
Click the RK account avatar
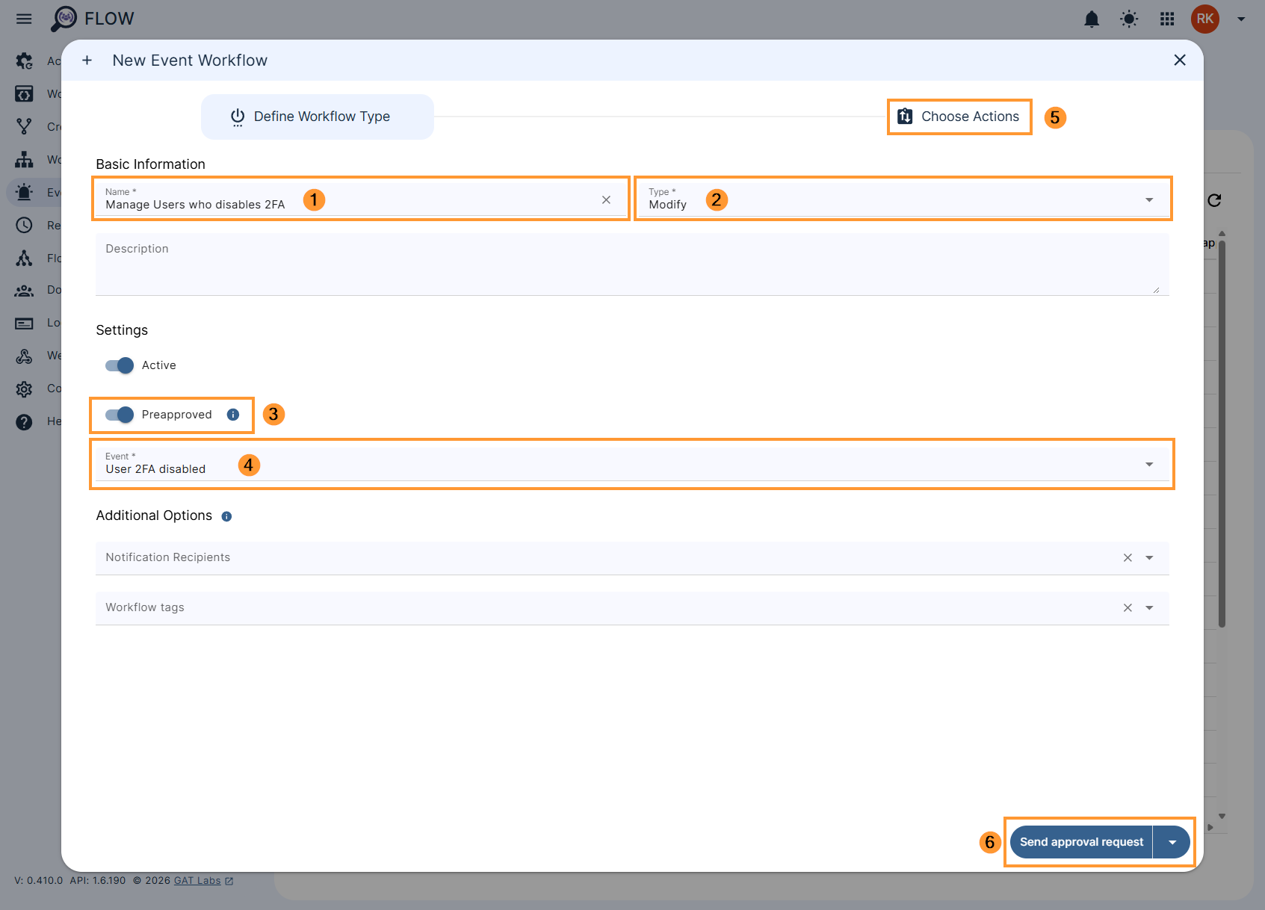click(x=1204, y=19)
